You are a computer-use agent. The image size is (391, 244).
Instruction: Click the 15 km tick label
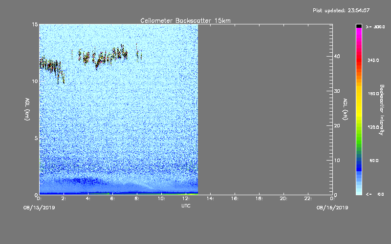(x=35, y=24)
